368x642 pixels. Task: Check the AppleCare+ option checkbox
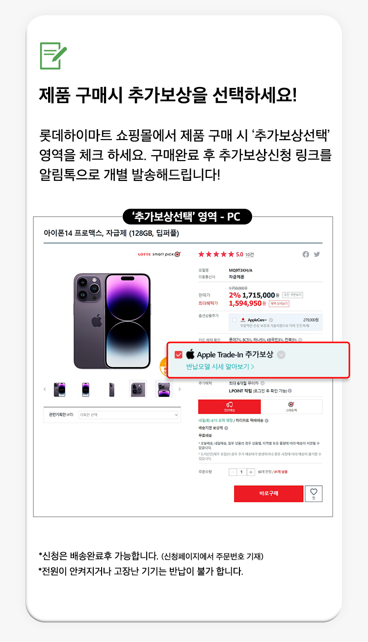[235, 320]
